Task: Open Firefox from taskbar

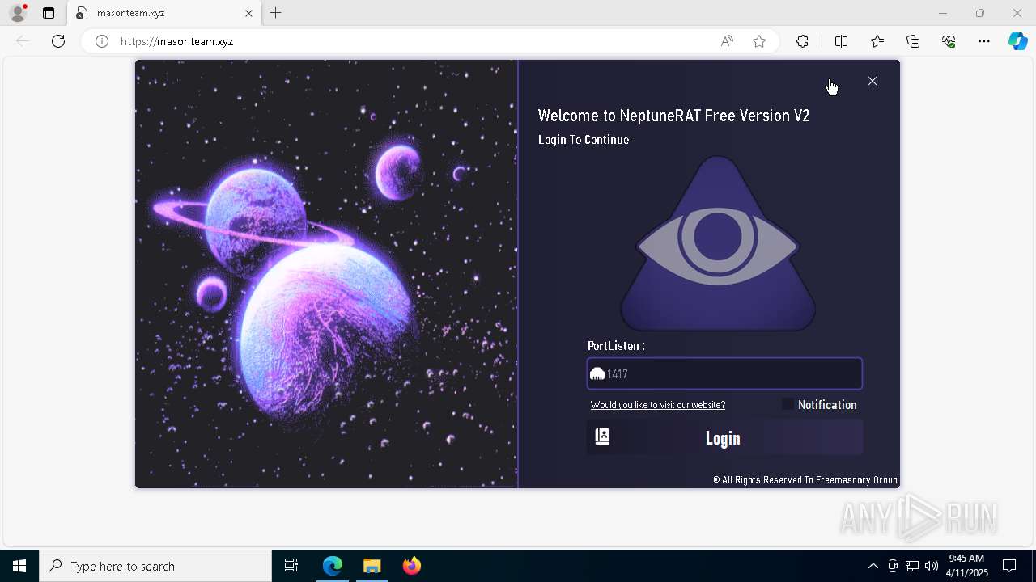Action: coord(411,566)
